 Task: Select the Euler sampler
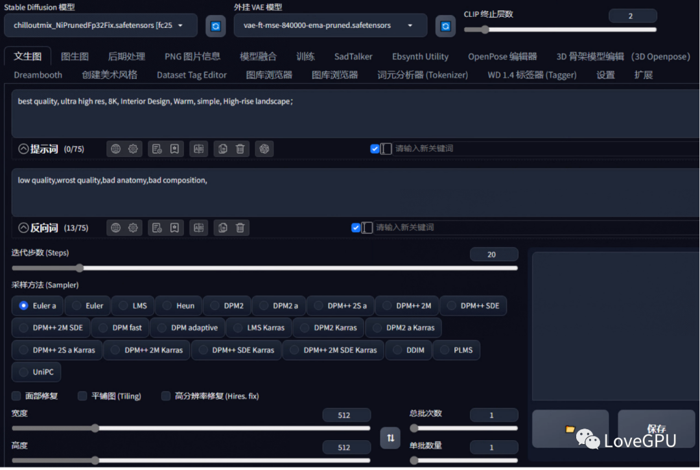click(87, 306)
